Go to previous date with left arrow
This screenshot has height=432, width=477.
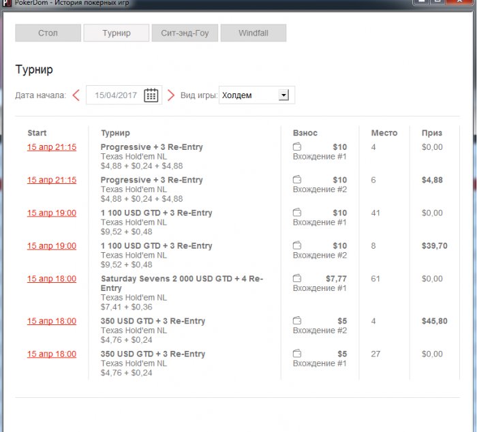[76, 95]
